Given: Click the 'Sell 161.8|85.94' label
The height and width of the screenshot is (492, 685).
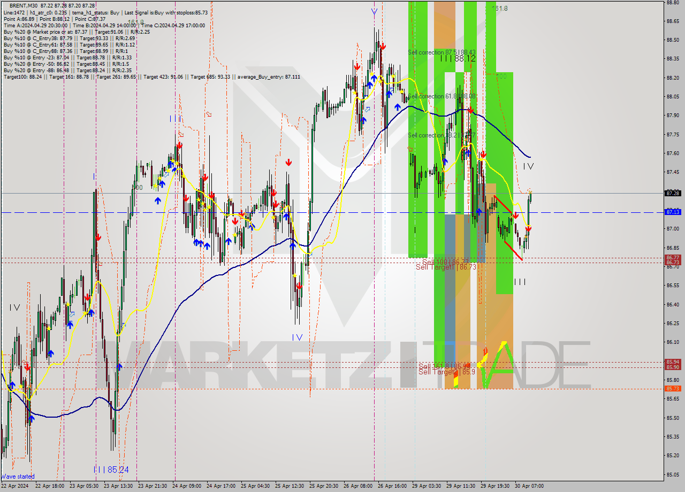Looking at the screenshot, I should click(444, 366).
